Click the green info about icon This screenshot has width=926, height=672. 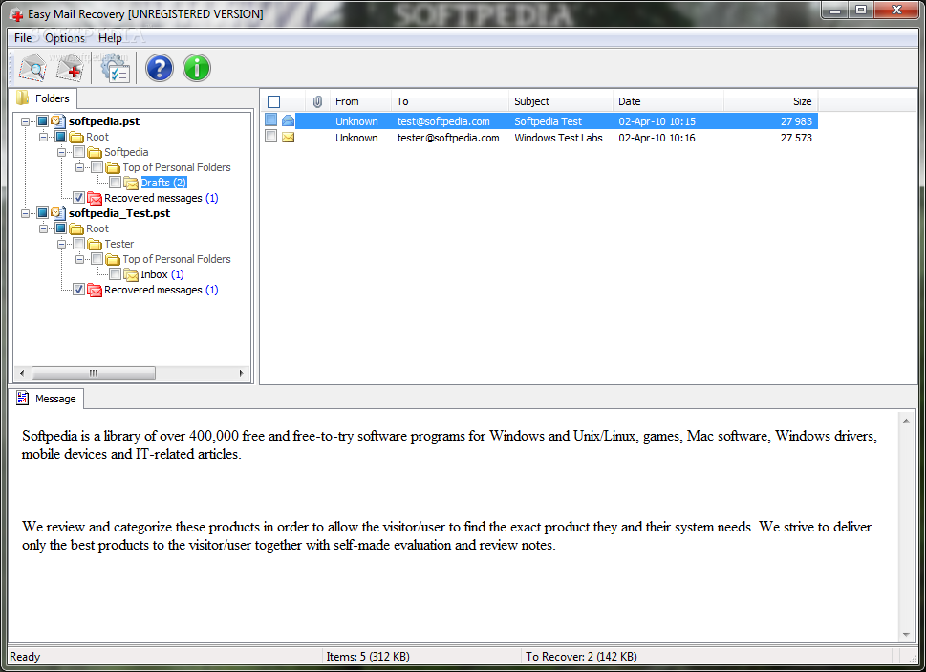pyautogui.click(x=197, y=68)
